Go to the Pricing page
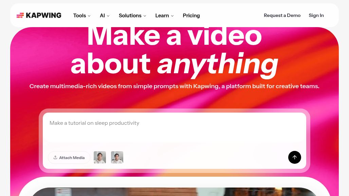 tap(191, 16)
